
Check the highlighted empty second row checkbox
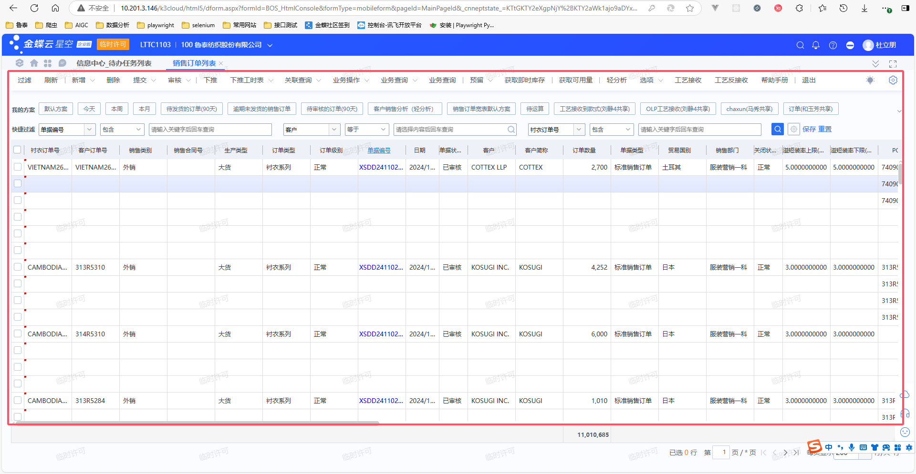point(18,183)
